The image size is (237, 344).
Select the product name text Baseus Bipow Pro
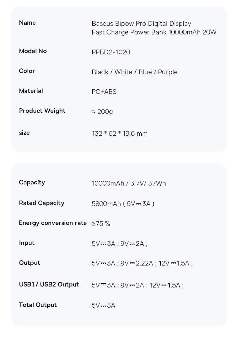pos(119,24)
